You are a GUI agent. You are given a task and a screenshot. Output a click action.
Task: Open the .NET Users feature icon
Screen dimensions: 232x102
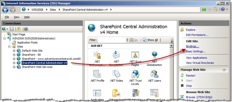point(154,76)
